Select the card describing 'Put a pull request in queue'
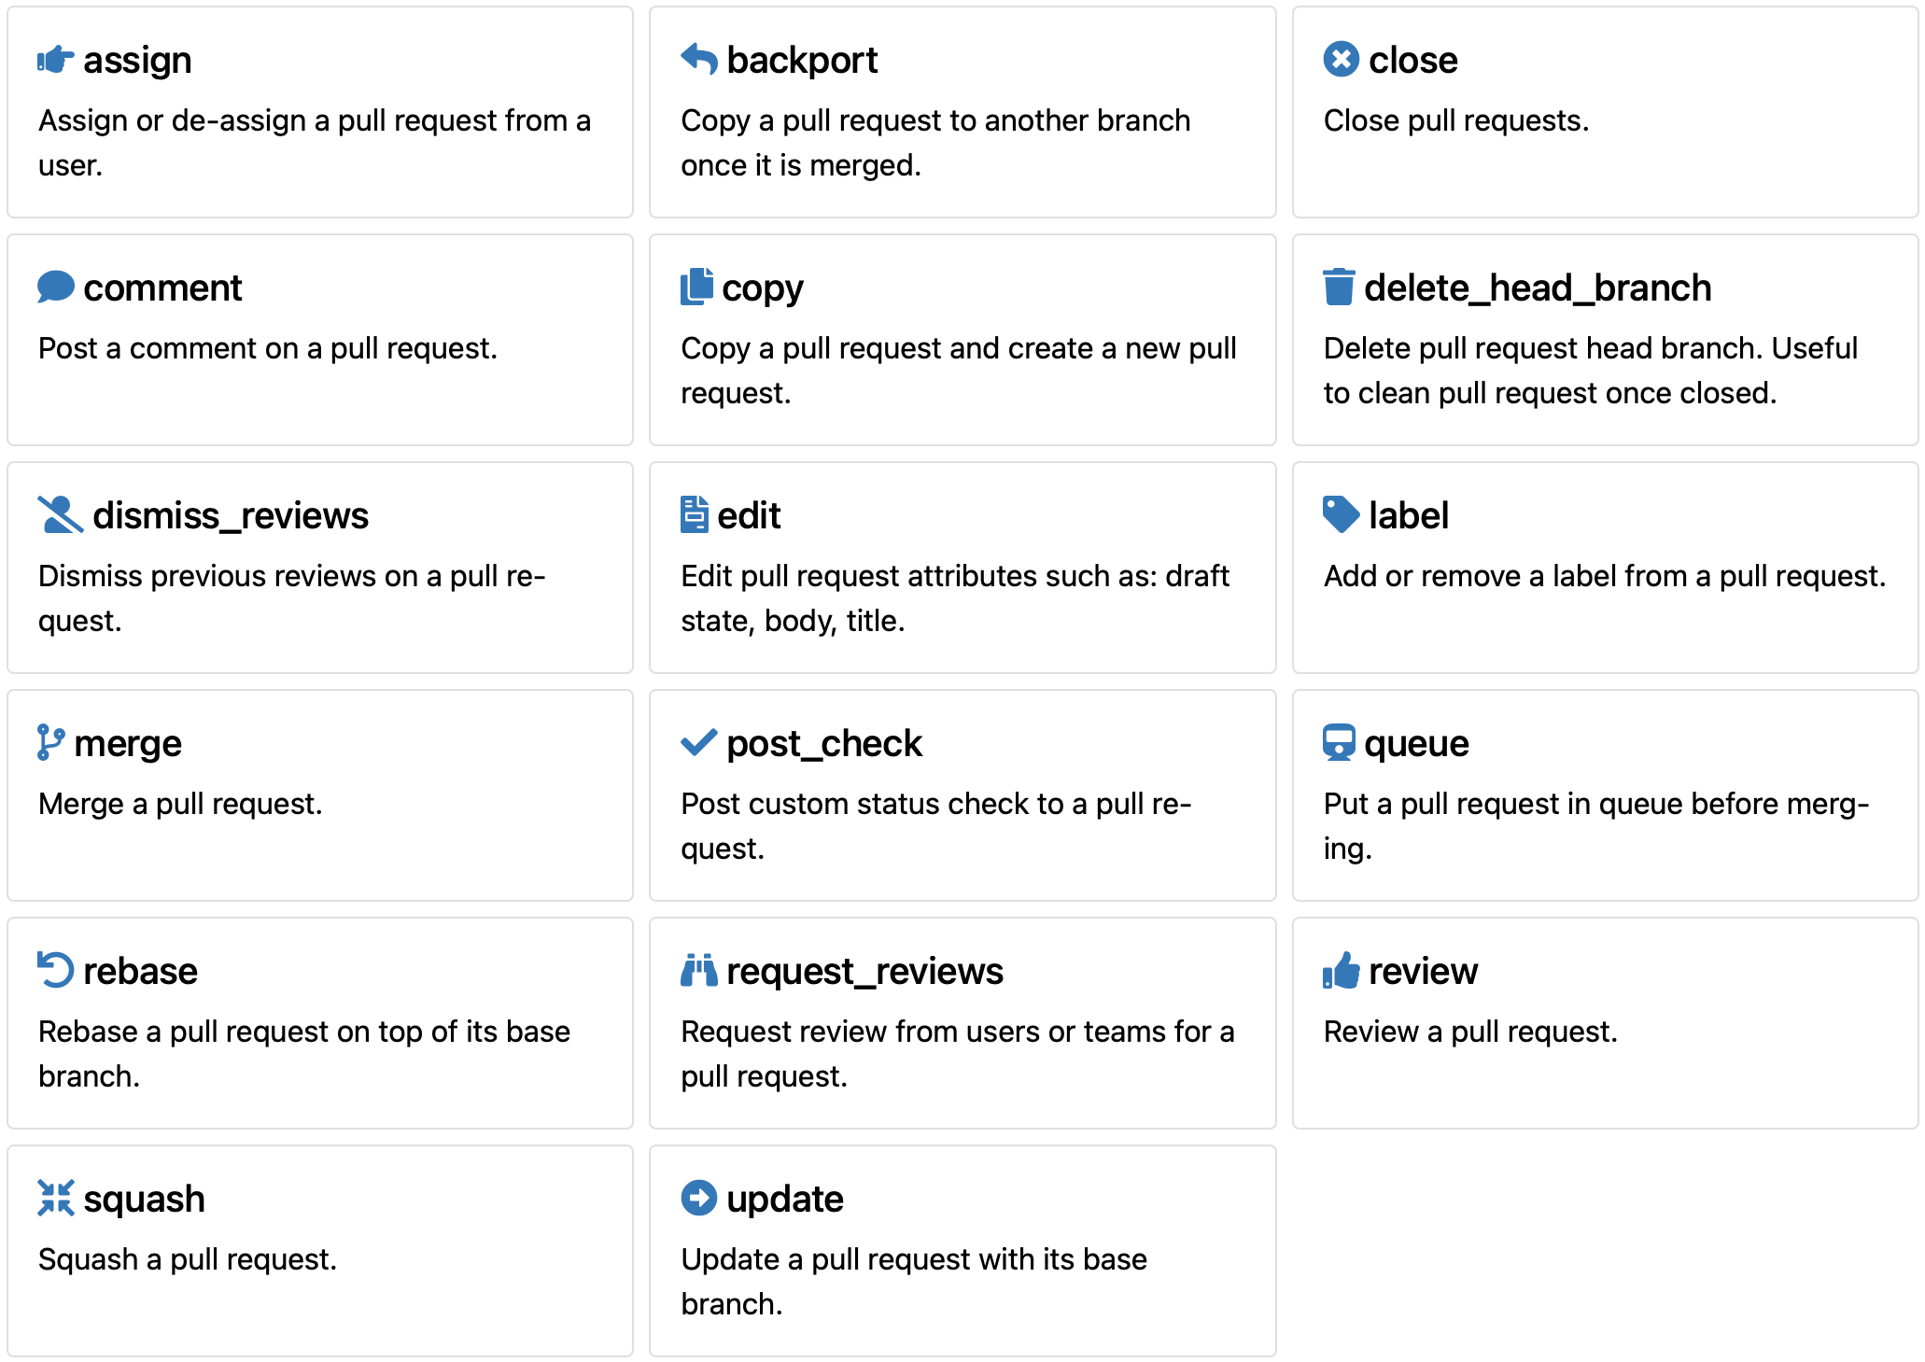This screenshot has height=1362, width=1925. 1605,795
